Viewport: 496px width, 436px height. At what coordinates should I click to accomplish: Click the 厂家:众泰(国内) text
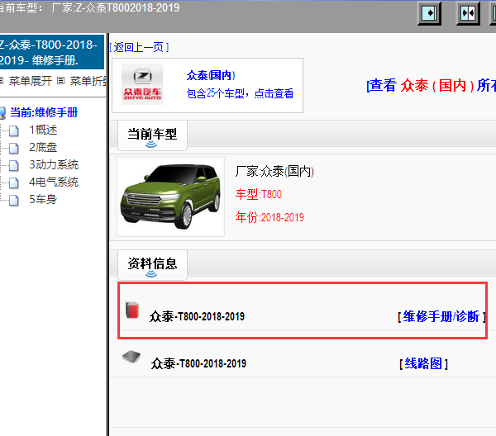tap(274, 172)
